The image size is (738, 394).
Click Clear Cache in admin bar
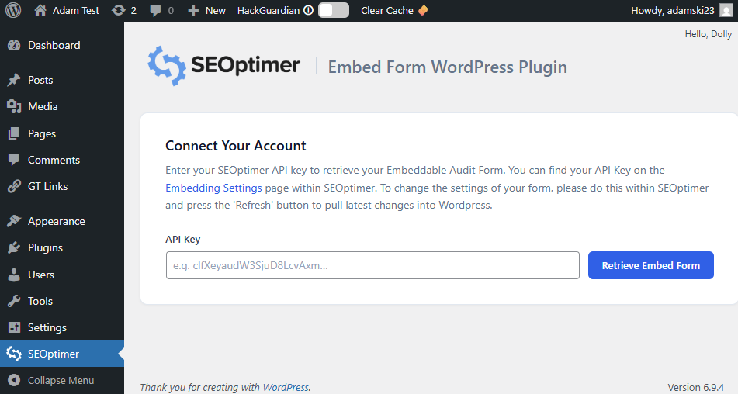click(x=387, y=10)
